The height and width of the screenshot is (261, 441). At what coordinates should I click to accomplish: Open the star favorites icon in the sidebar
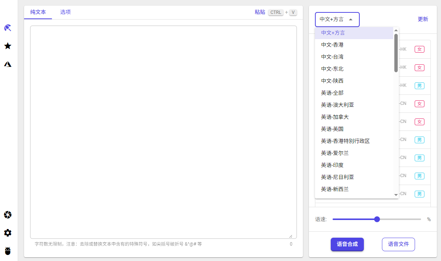click(x=8, y=46)
